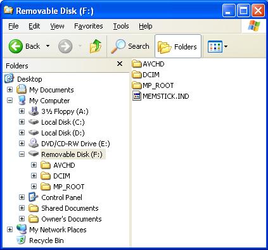Click the Desktop icon in tree

tap(10, 78)
